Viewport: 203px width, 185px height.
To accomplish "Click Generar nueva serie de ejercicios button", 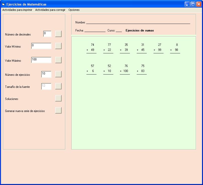I will click(x=58, y=110).
